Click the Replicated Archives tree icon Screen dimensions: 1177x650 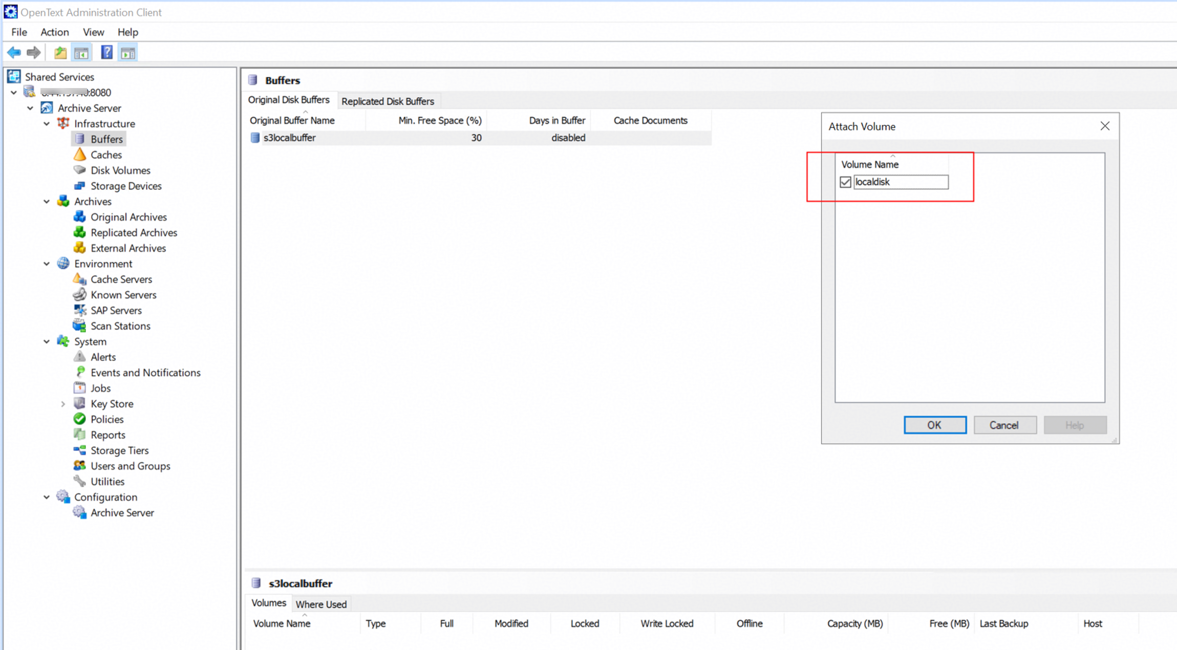pyautogui.click(x=80, y=232)
